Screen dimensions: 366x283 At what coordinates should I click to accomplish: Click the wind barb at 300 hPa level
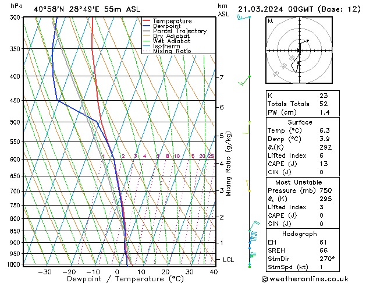point(243,17)
